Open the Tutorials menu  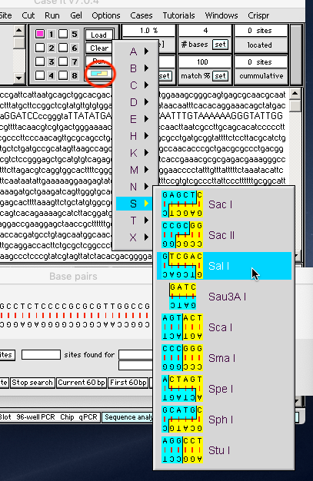pyautogui.click(x=178, y=15)
